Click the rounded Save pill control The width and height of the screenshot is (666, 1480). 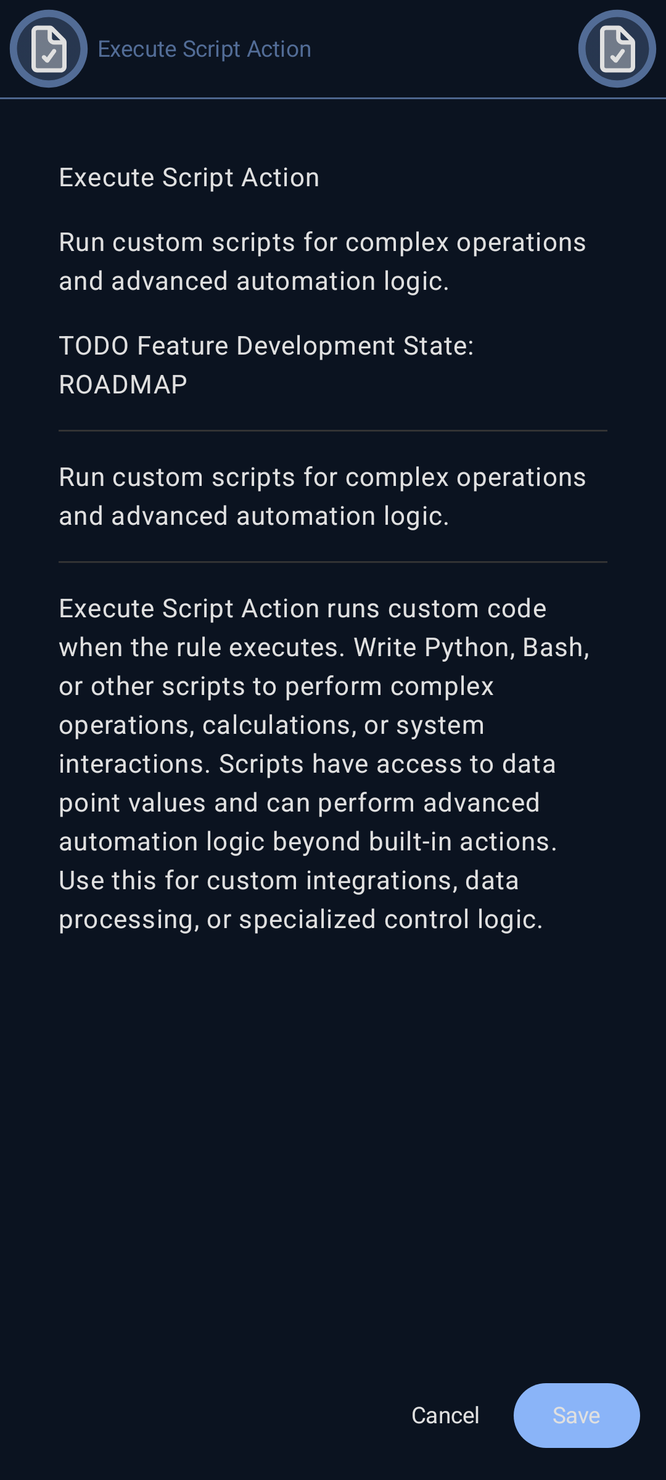[576, 1415]
